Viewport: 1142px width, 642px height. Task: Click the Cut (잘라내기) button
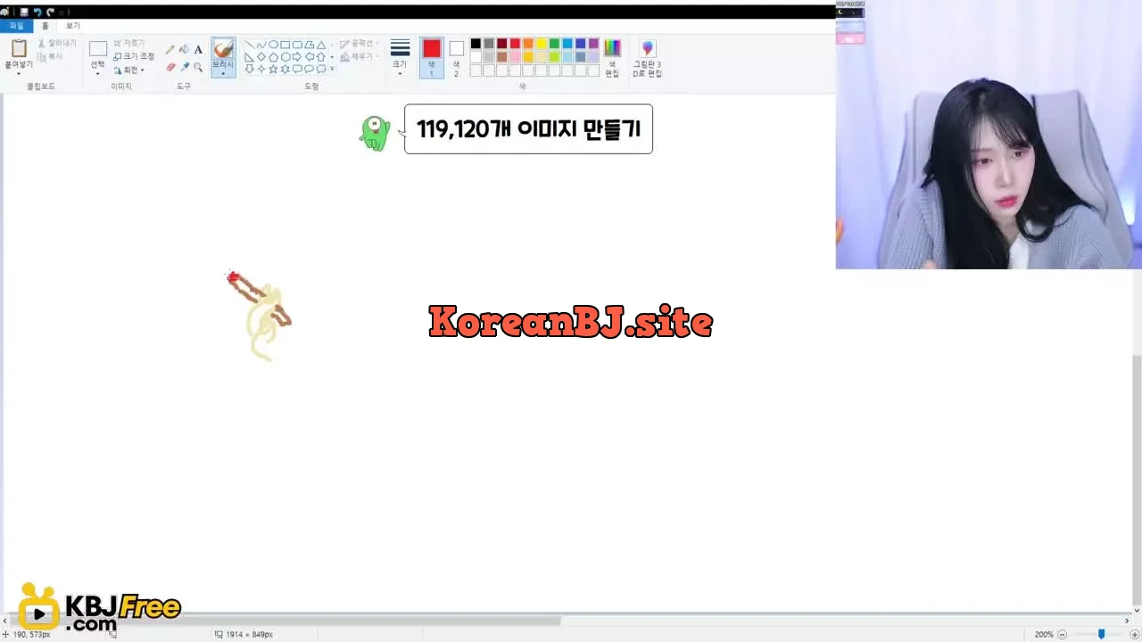pos(57,43)
